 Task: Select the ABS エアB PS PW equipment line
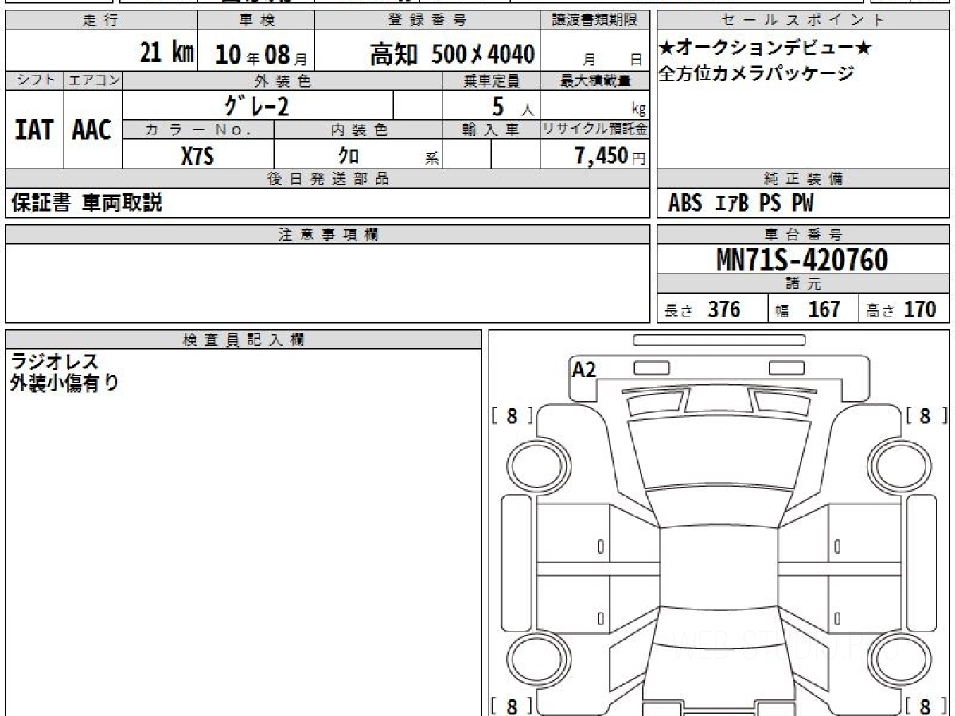pos(741,204)
